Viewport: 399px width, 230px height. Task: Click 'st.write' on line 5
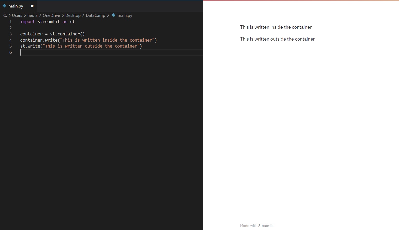coord(30,46)
